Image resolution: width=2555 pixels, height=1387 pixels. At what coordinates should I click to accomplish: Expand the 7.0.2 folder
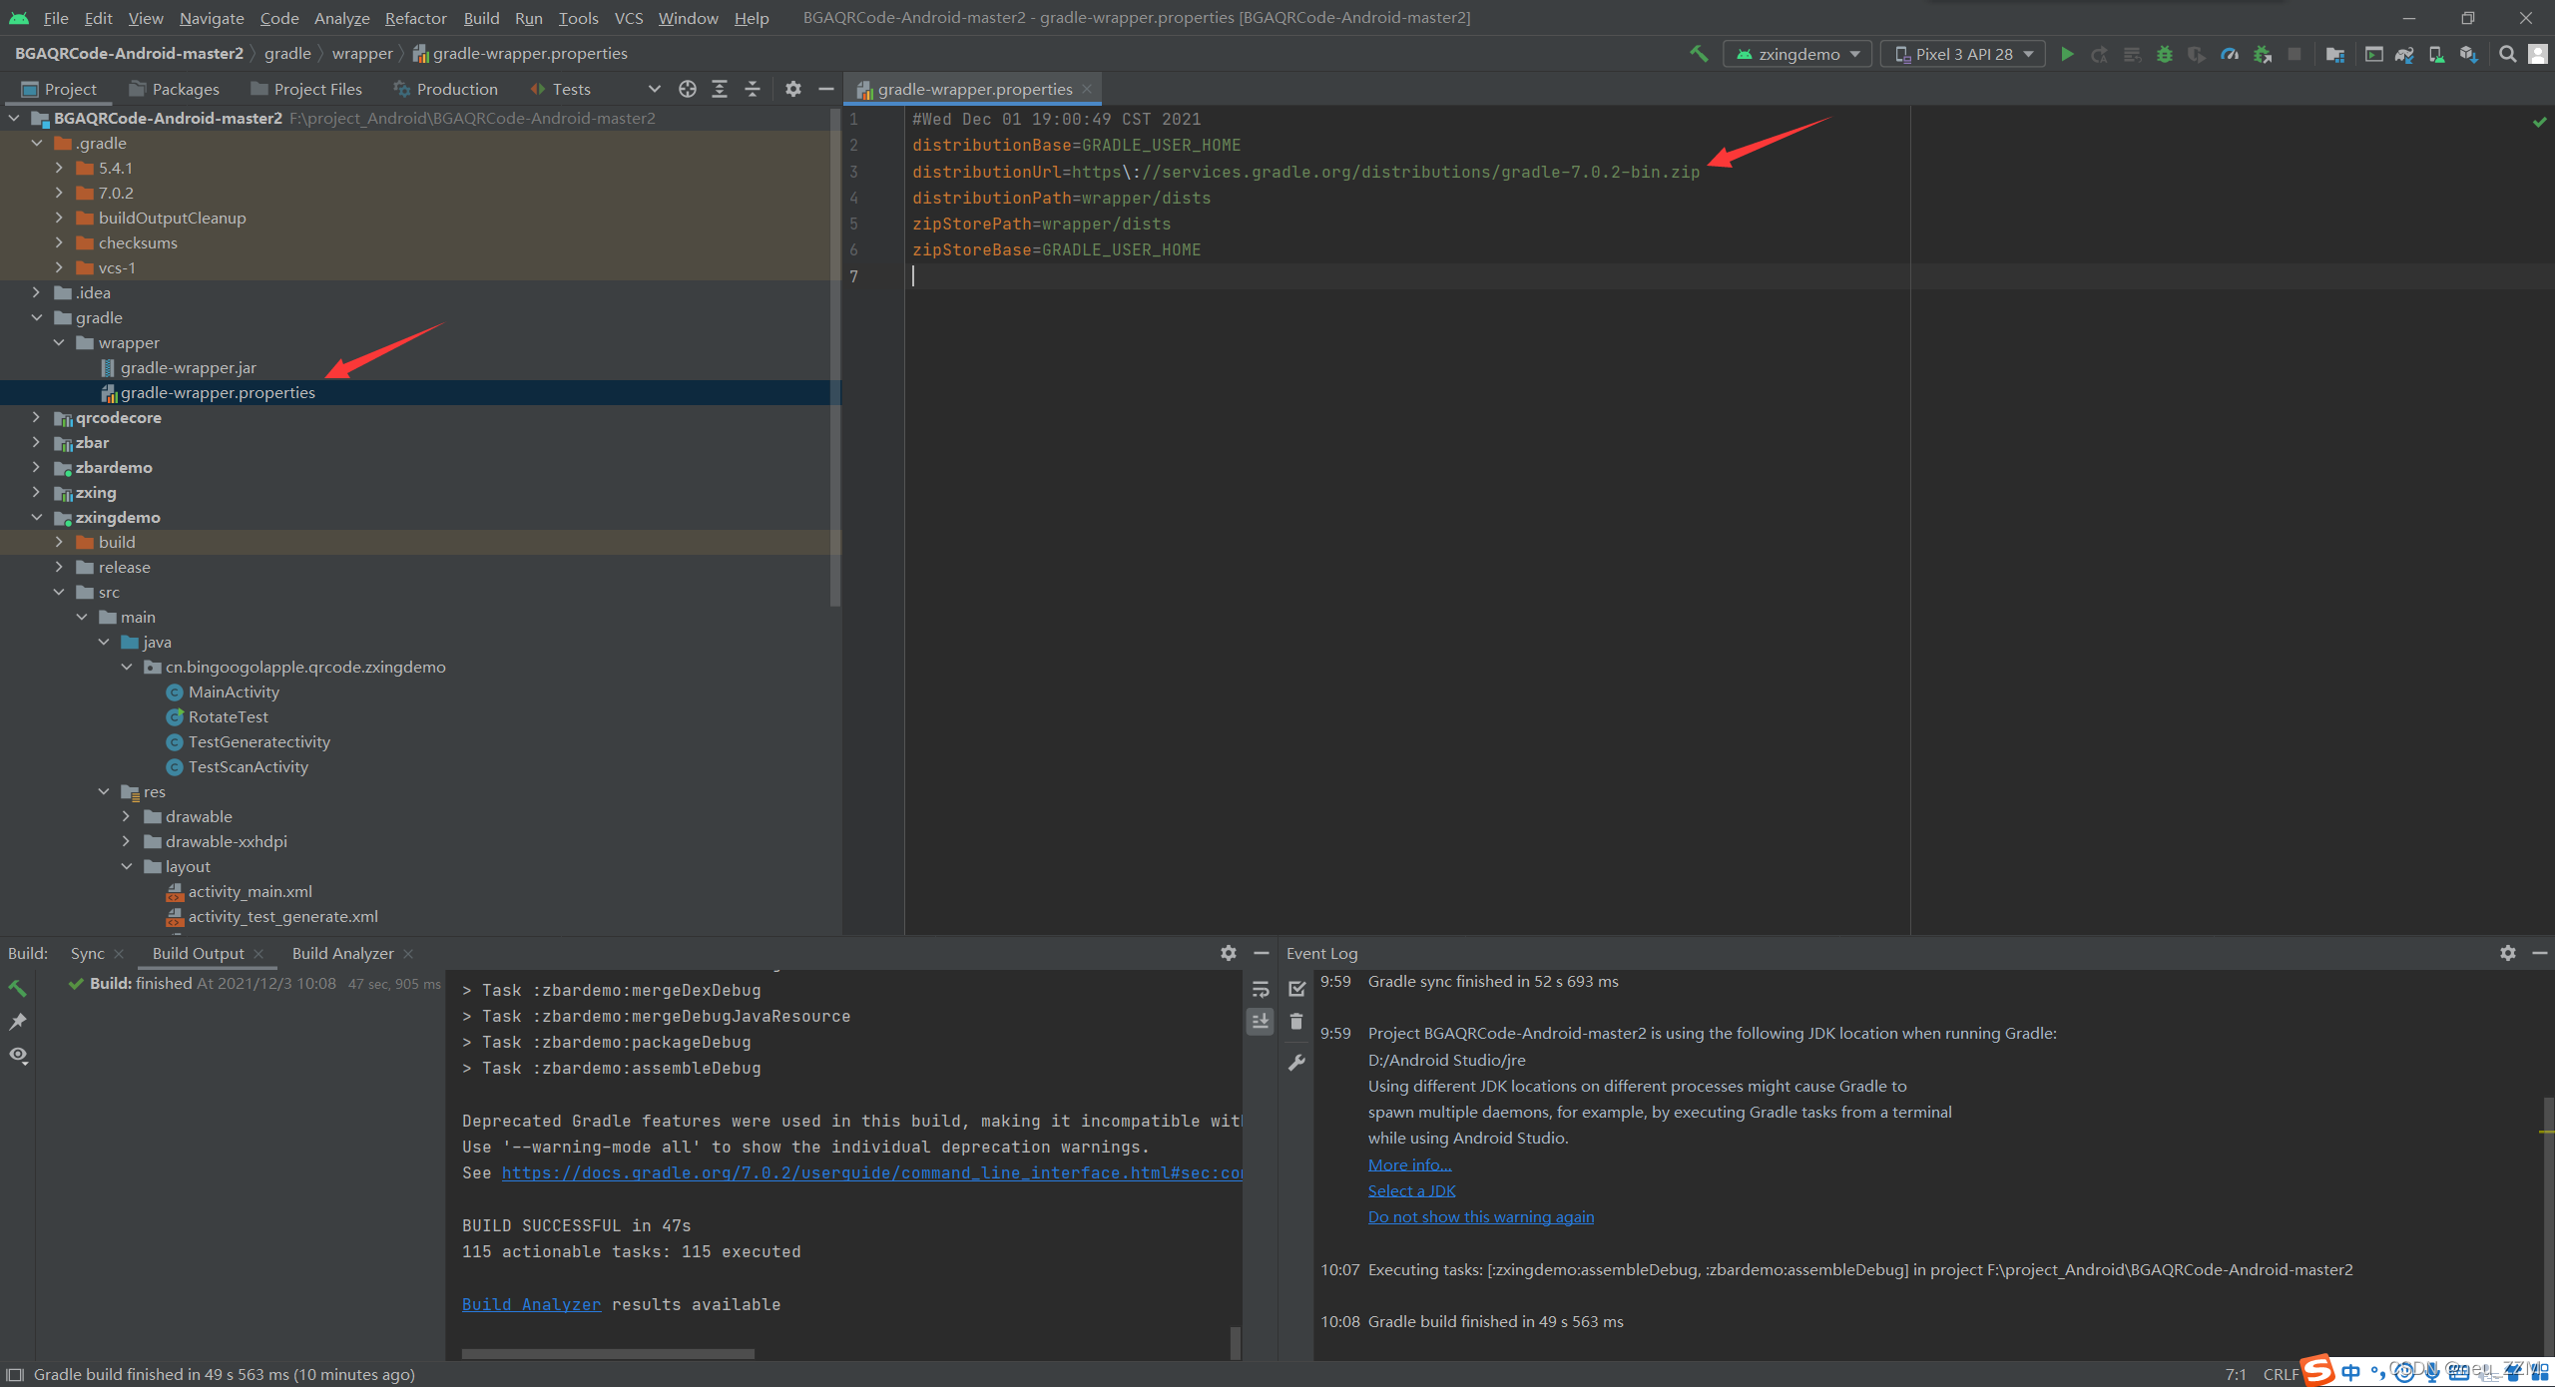coord(59,193)
